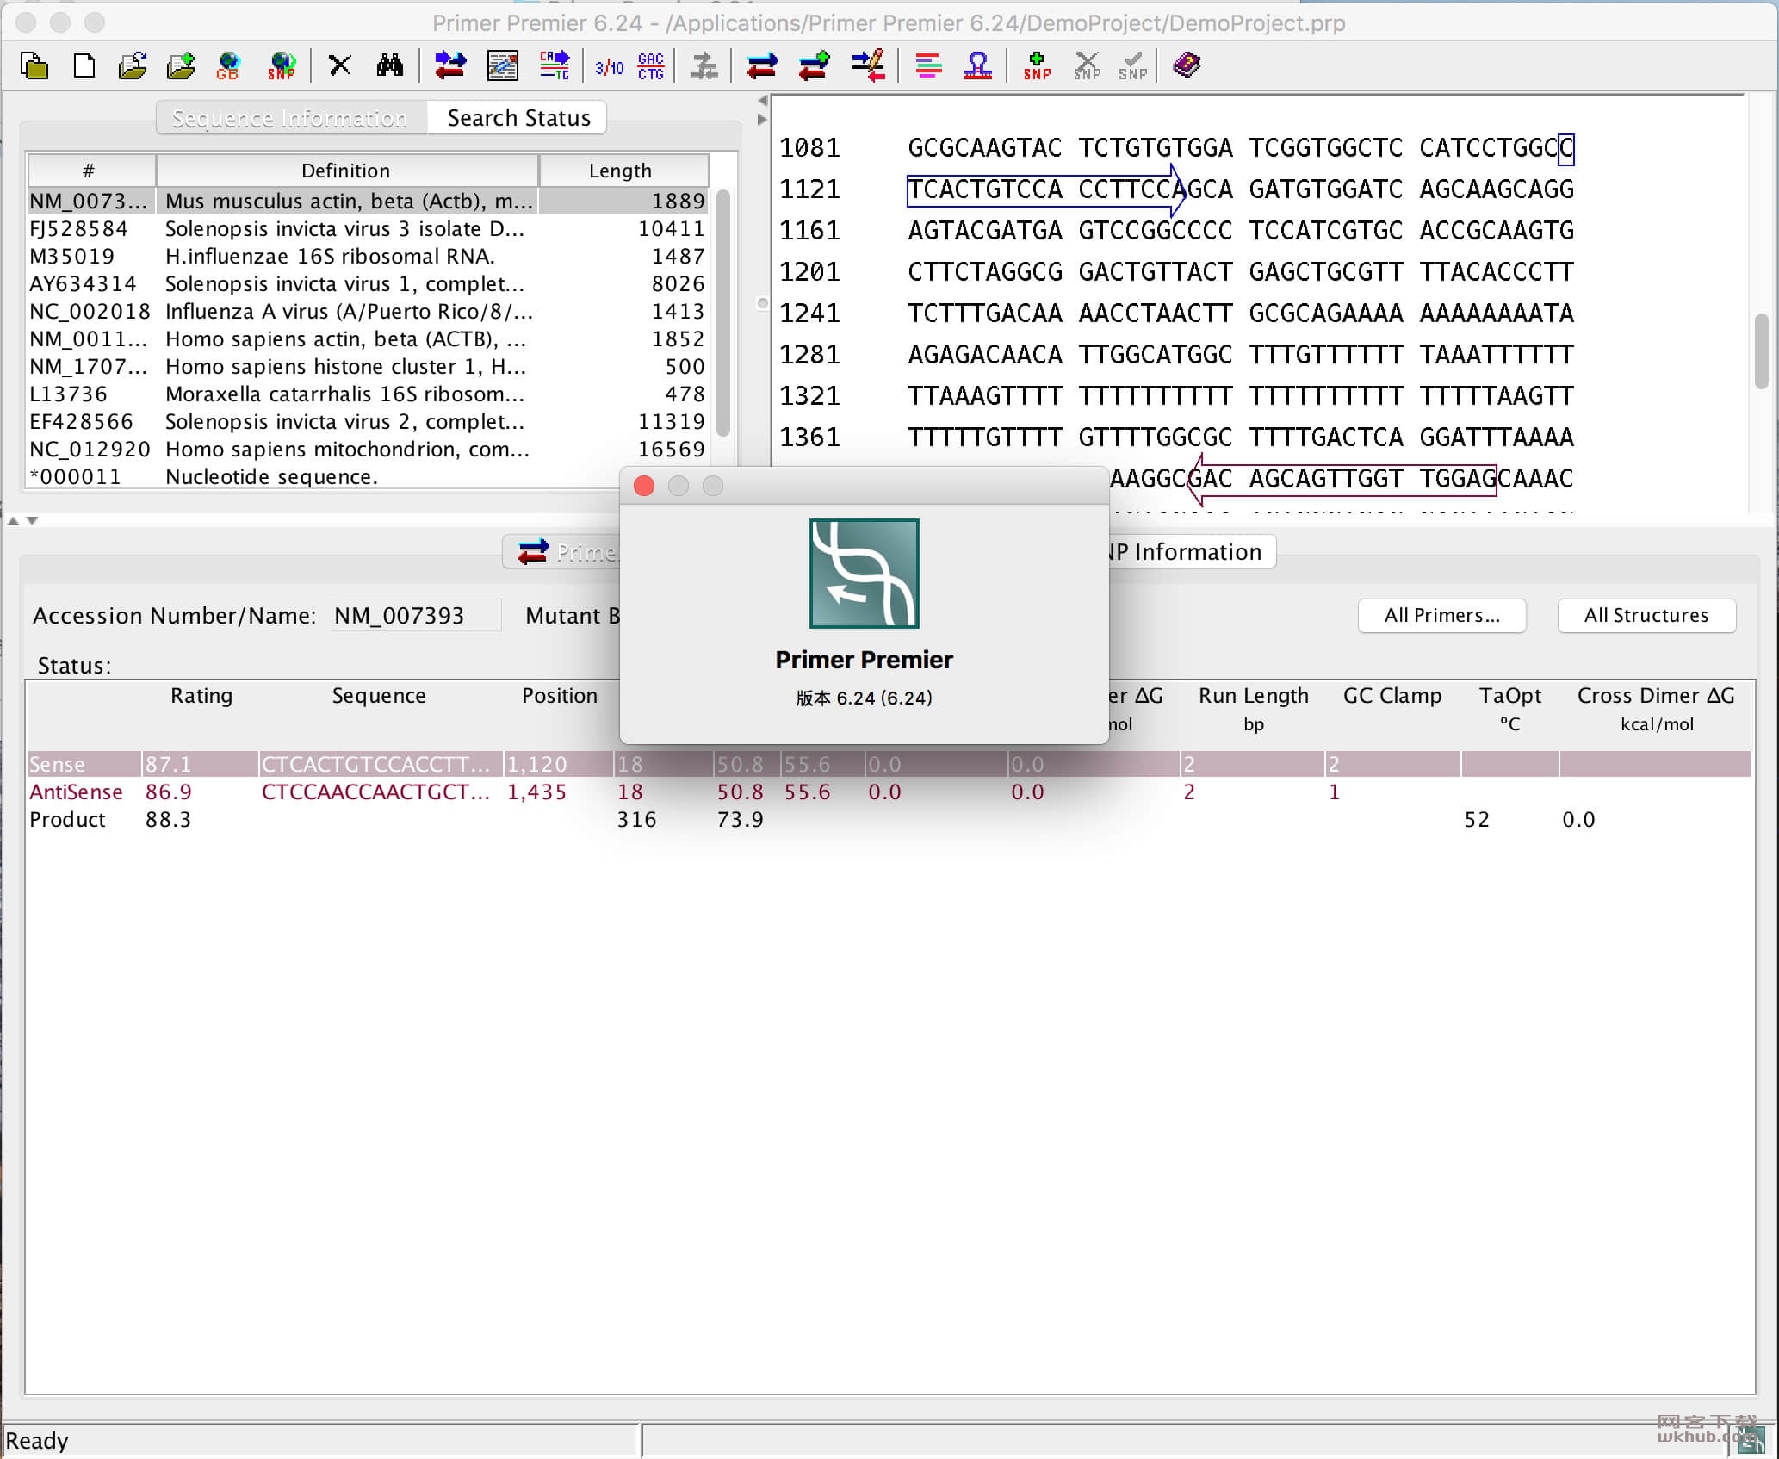Click the 3/10 numbering icon
Viewport: 1779px width, 1459px height.
tap(609, 66)
